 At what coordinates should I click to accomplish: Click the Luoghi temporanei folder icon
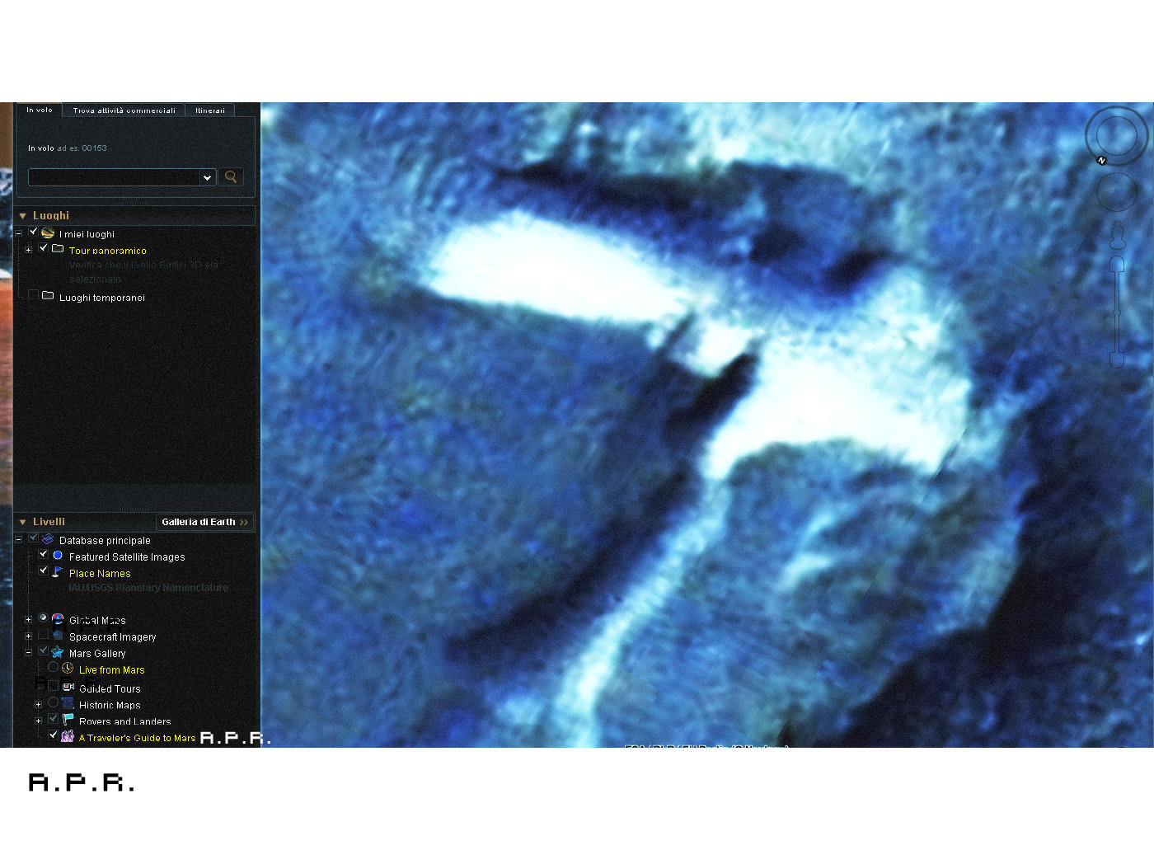click(48, 295)
